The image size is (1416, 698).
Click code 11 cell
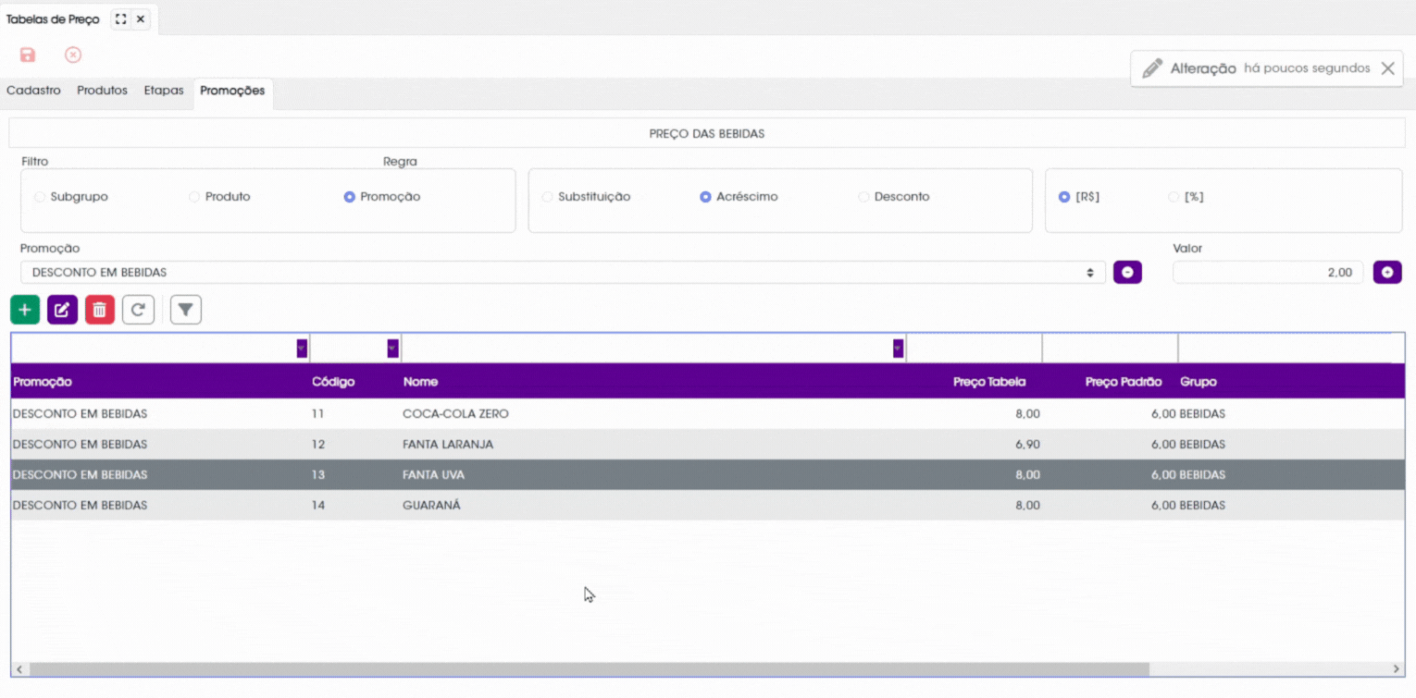click(318, 414)
